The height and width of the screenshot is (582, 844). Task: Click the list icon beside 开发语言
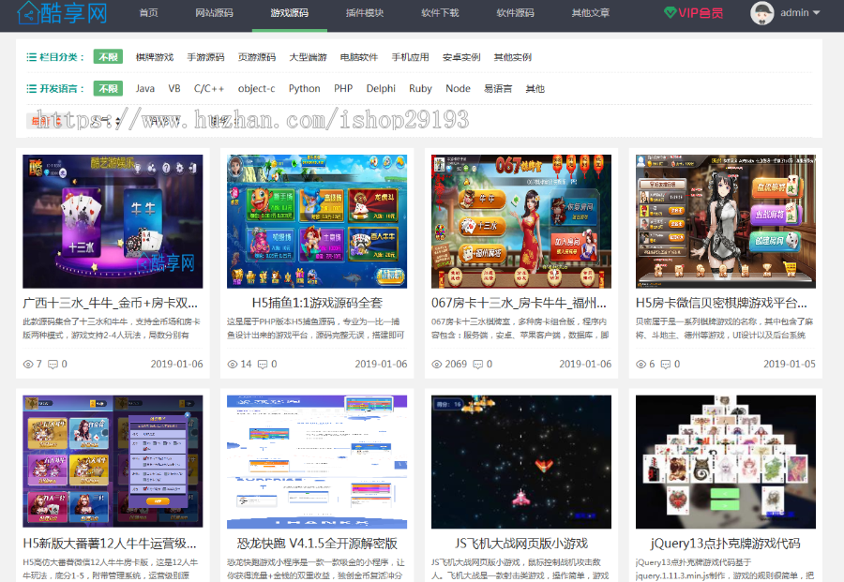point(34,88)
